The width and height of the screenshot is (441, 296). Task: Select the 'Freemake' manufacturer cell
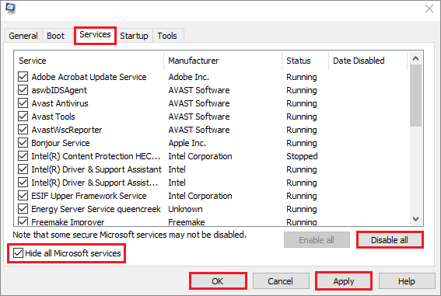pos(187,222)
